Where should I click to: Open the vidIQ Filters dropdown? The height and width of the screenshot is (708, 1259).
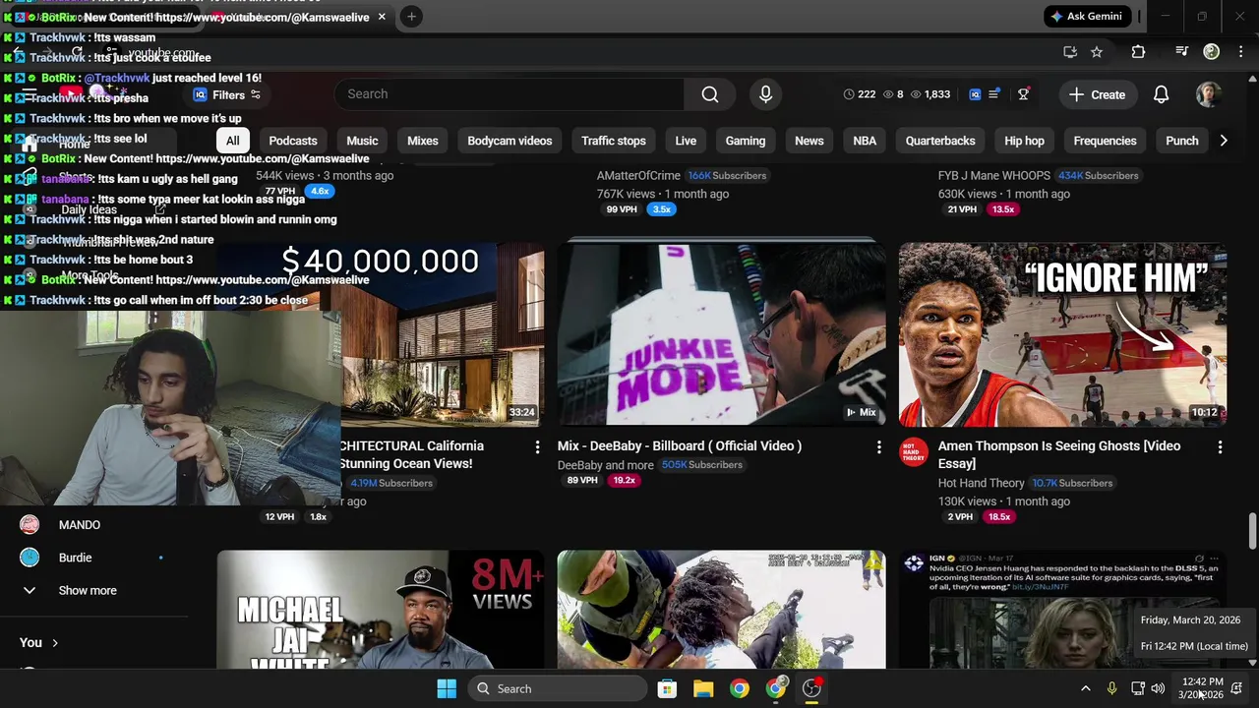tap(227, 94)
